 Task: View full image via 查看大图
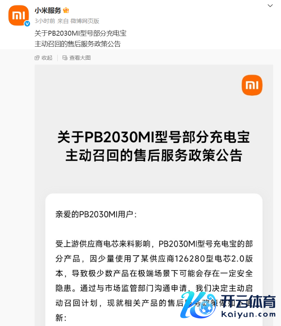tap(77, 58)
